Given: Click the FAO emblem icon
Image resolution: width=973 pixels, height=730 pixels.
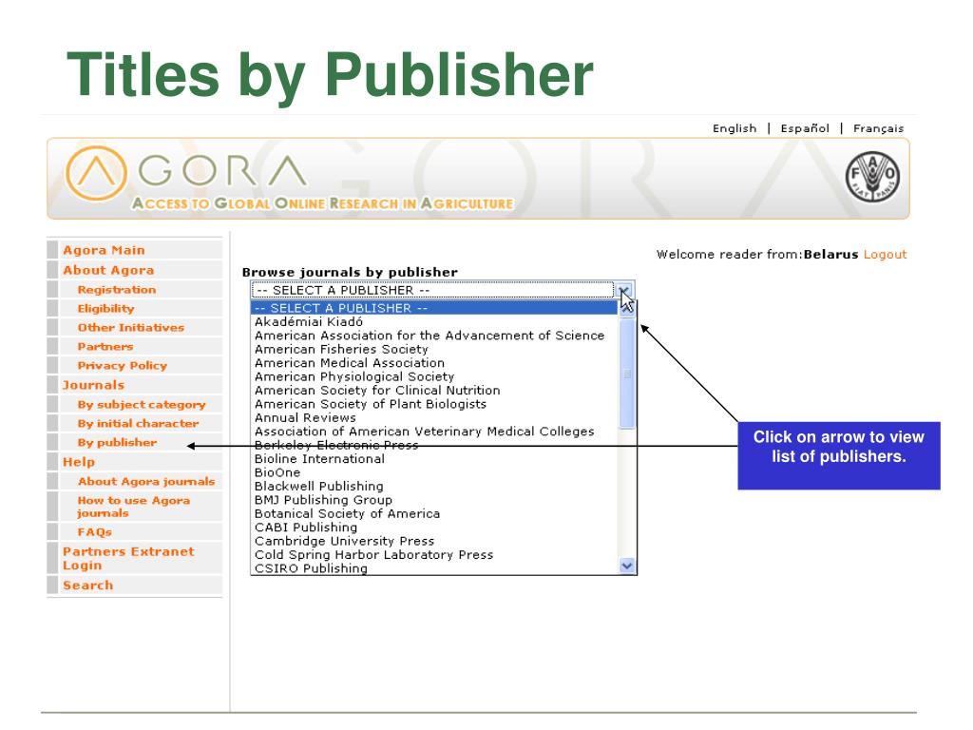Looking at the screenshot, I should click(x=872, y=176).
